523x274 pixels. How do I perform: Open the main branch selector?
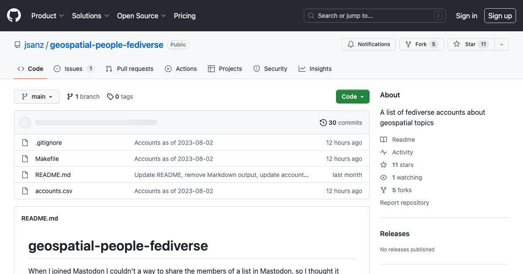(37, 96)
